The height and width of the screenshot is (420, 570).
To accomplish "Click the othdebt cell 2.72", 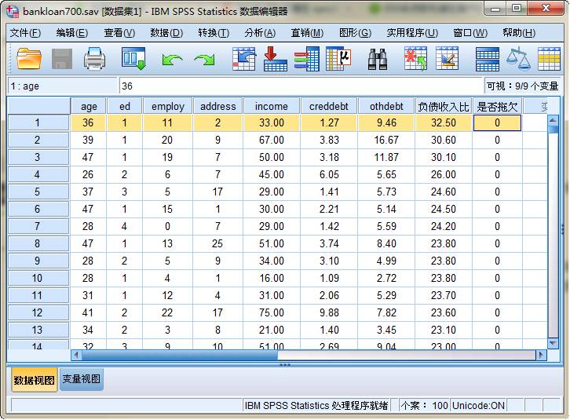I will click(x=386, y=278).
